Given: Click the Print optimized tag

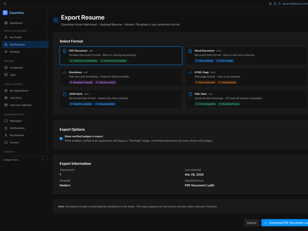Looking at the screenshot, I should point(205,83).
